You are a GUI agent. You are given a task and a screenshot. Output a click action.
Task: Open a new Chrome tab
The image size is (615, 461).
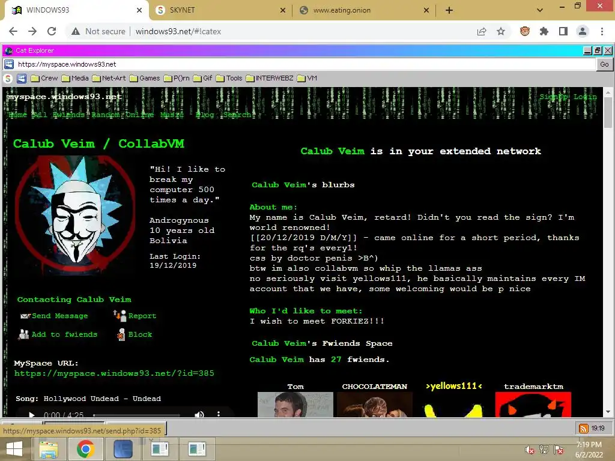pos(449,10)
